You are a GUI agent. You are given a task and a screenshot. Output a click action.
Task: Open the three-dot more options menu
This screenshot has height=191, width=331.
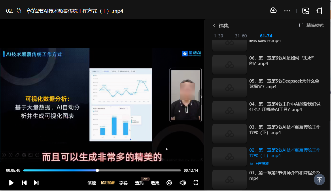point(287,11)
